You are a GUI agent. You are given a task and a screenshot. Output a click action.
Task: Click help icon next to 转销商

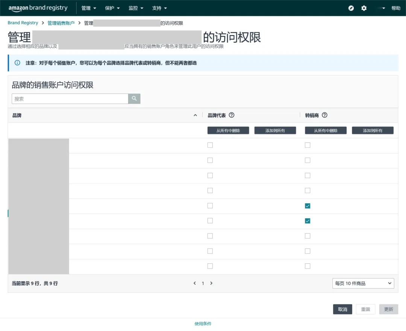(324, 115)
